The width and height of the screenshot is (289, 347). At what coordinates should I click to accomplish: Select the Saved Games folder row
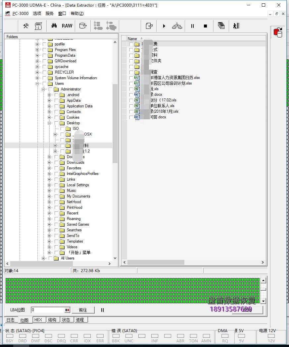(78, 224)
